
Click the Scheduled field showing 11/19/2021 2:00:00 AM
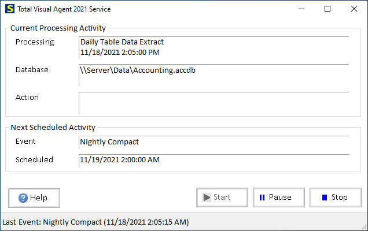[x=214, y=161]
